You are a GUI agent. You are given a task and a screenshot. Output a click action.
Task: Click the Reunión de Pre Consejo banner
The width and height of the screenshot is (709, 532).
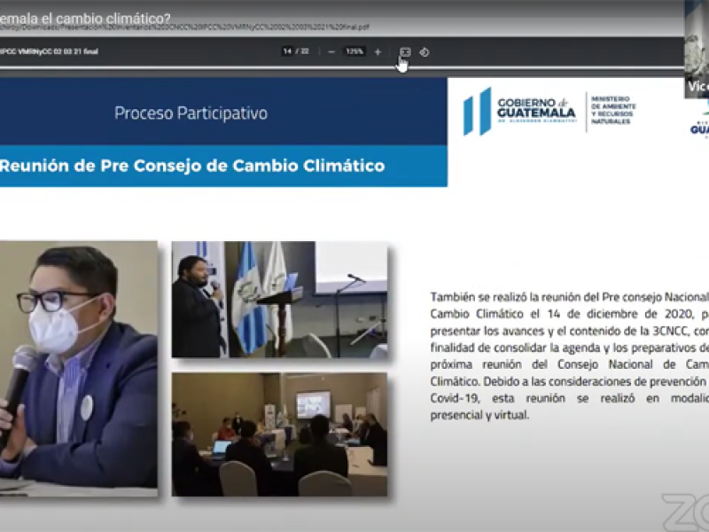(192, 166)
